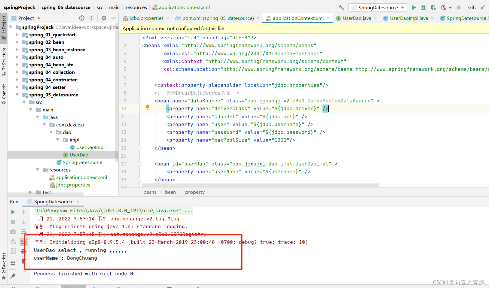Pin the Run tab
The image size is (489, 288).
click(x=13, y=276)
